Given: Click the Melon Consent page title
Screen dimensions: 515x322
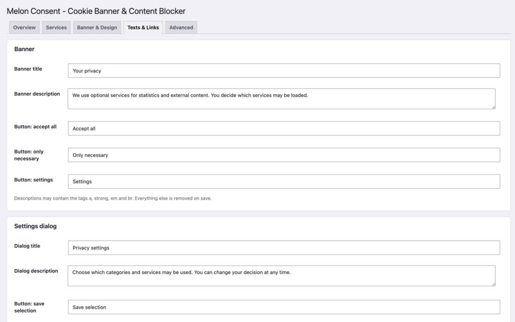Looking at the screenshot, I should [96, 11].
